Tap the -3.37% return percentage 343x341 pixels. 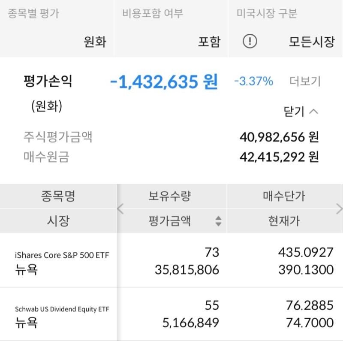coord(254,81)
